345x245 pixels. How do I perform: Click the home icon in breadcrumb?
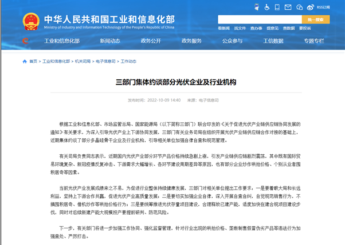click(x=25, y=62)
